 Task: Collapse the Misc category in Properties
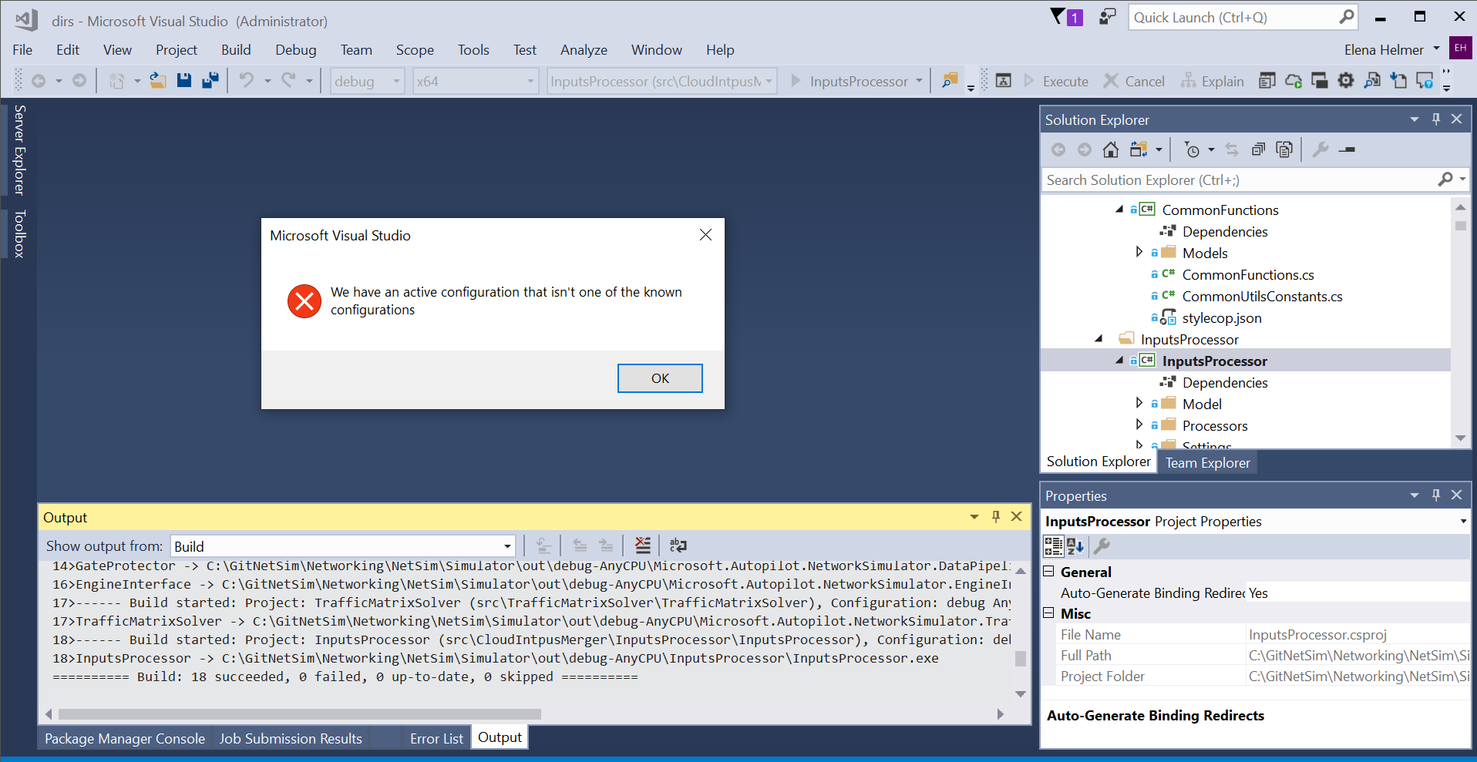coord(1048,613)
